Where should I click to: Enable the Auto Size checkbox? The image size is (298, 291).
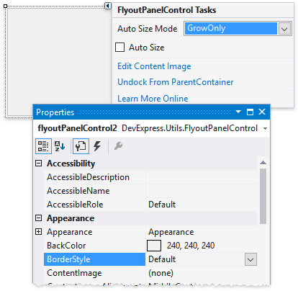tap(119, 48)
